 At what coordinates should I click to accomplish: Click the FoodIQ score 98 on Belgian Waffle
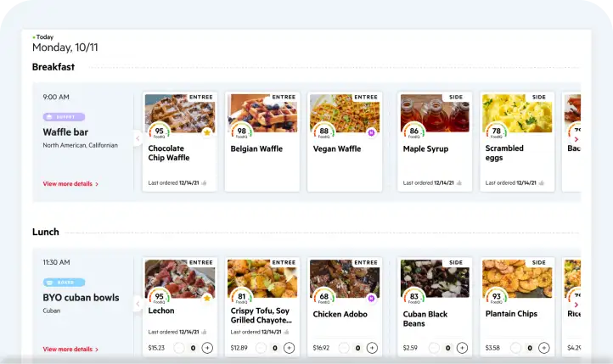242,132
